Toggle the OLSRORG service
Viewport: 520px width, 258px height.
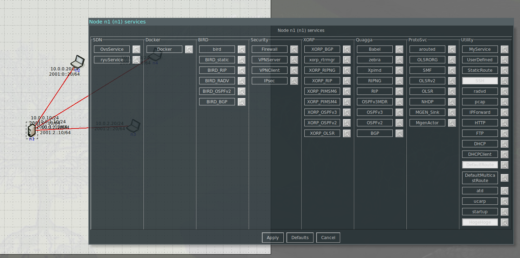pyautogui.click(x=427, y=60)
